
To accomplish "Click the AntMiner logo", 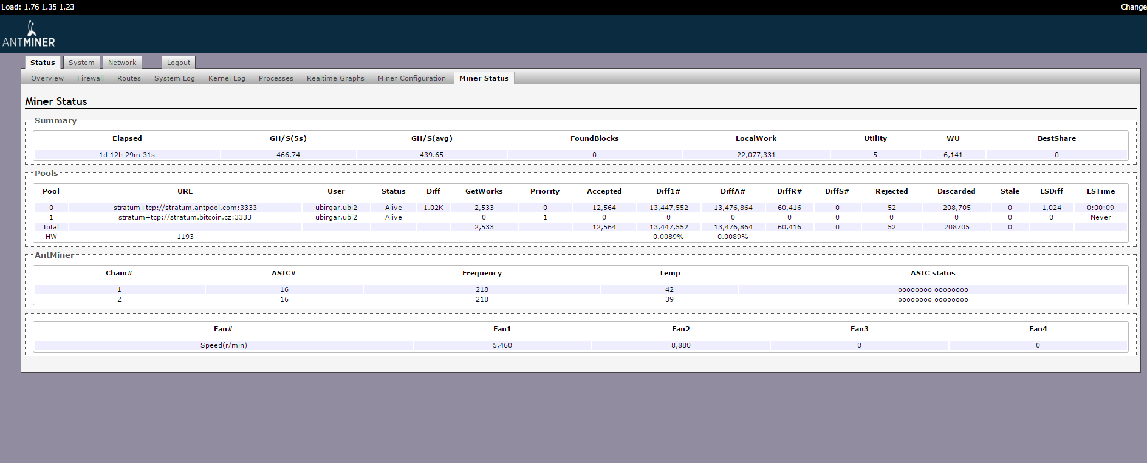I will [x=29, y=35].
